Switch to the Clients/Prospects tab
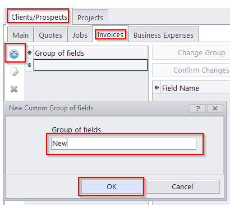230x205 pixels. coord(39,17)
